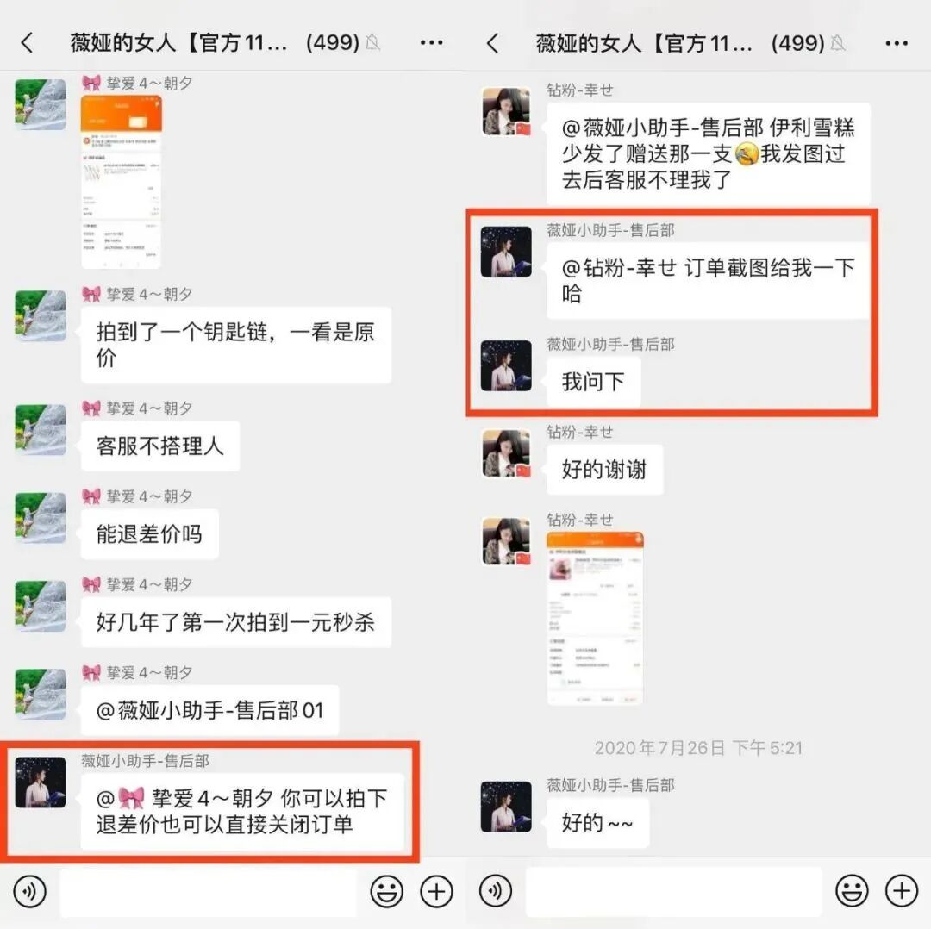Tap message 好几年了第一次拍到一元秒杀
This screenshot has height=929, width=931.
[x=235, y=622]
